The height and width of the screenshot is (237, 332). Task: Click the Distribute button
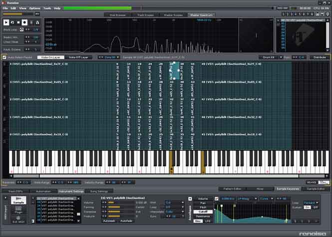[x=320, y=57]
